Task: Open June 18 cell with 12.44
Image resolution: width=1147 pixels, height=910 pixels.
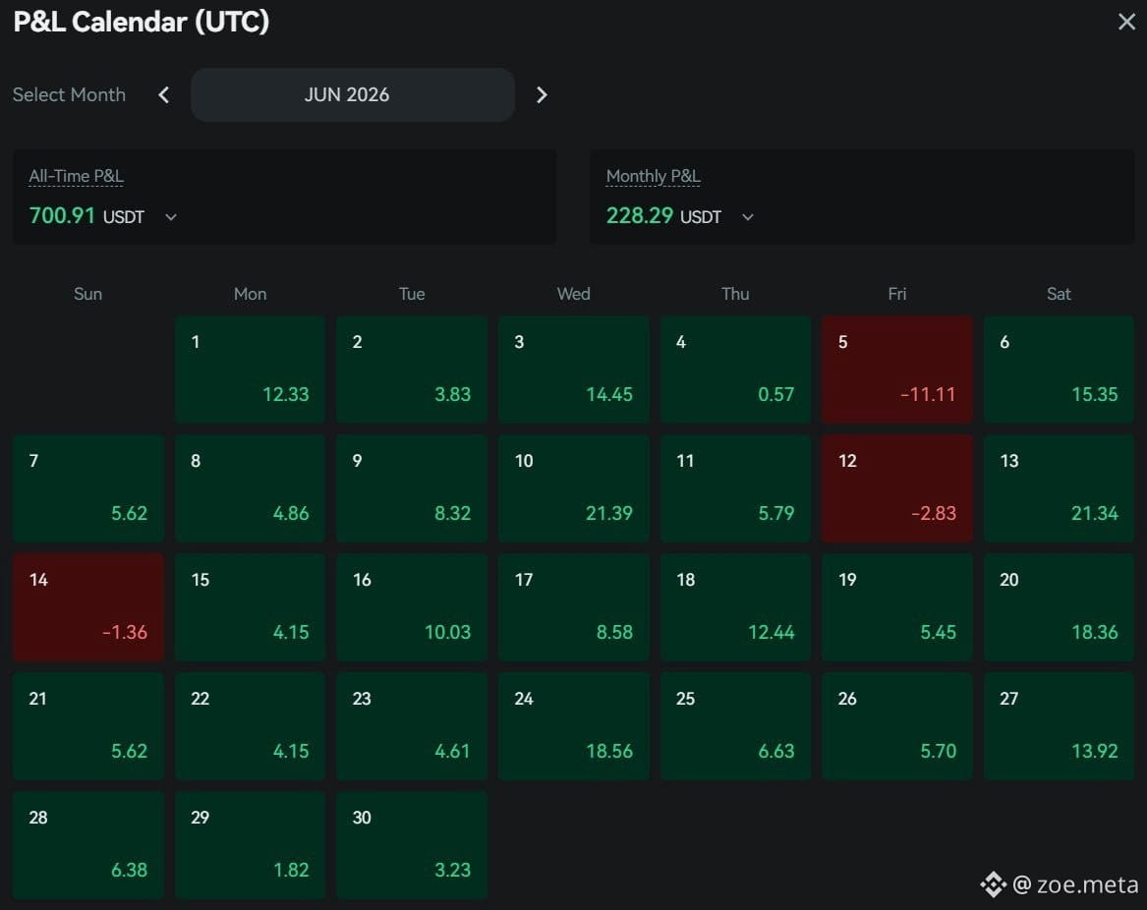Action: (735, 607)
